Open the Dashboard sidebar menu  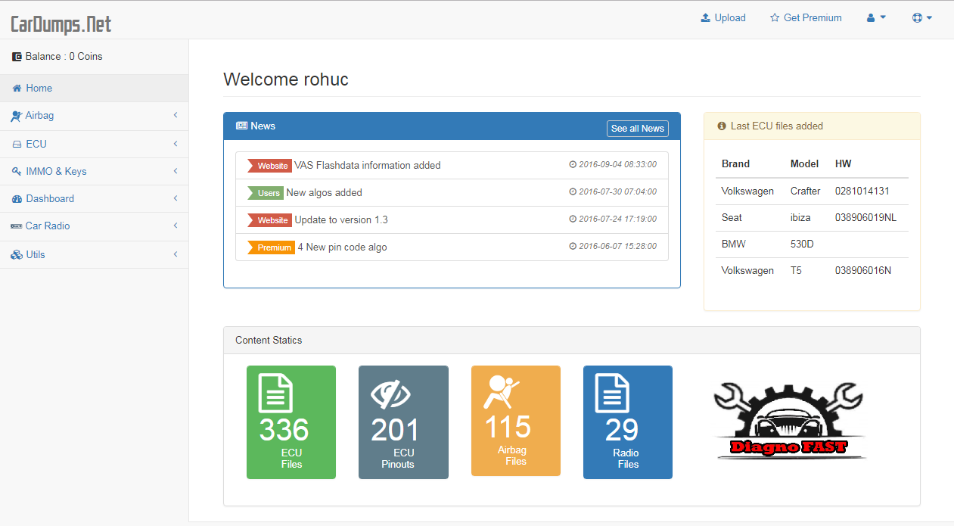94,198
